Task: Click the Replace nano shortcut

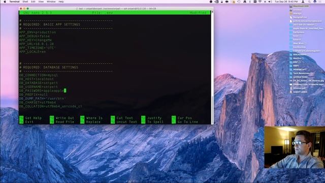Action: (90, 122)
